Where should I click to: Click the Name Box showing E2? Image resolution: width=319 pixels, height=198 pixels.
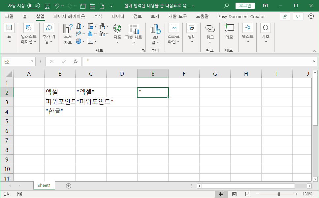pyautogui.click(x=16, y=62)
